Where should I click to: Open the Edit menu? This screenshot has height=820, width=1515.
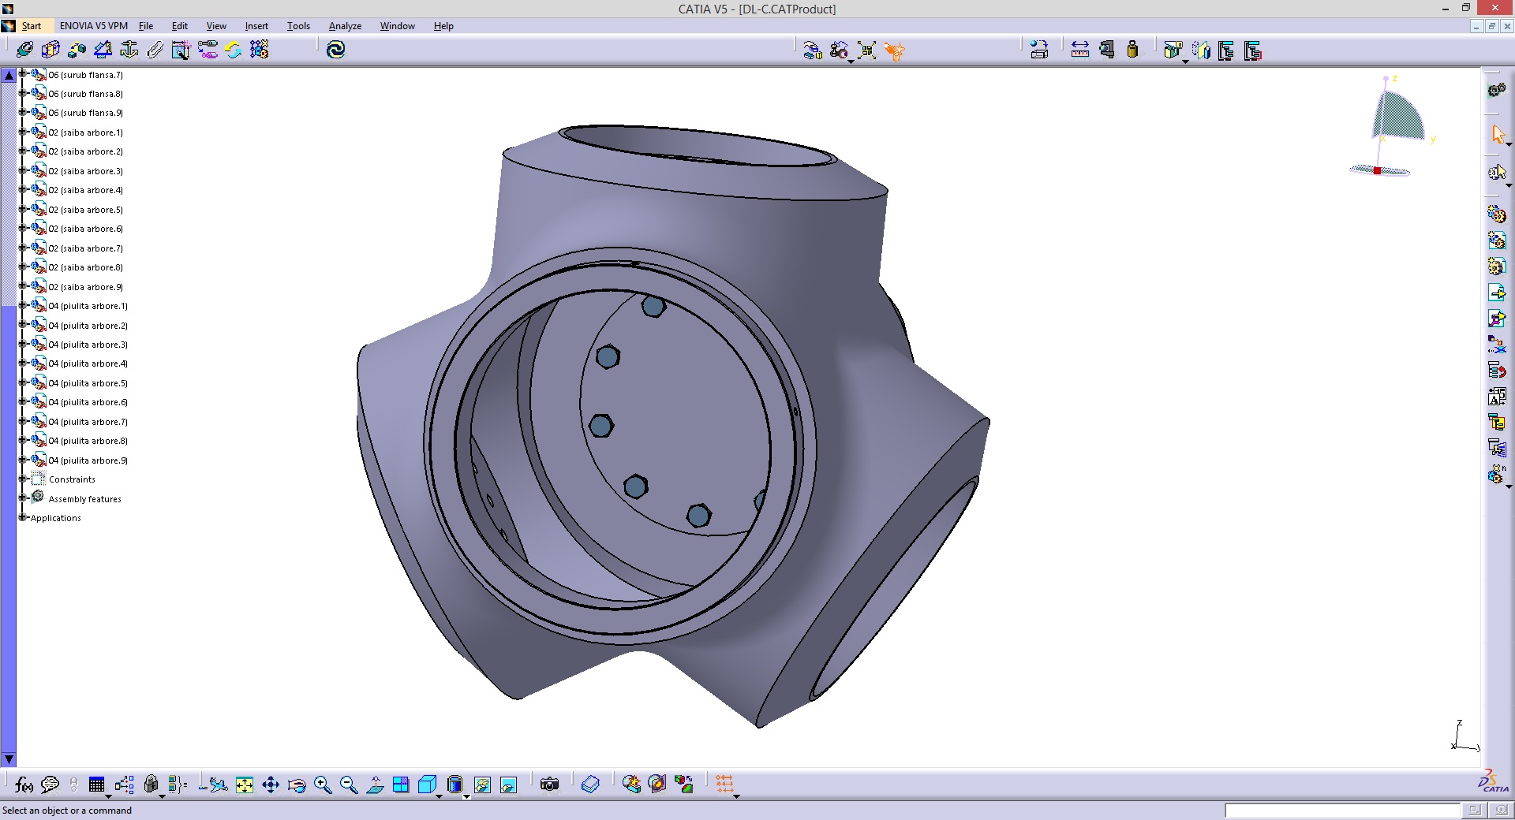click(180, 26)
